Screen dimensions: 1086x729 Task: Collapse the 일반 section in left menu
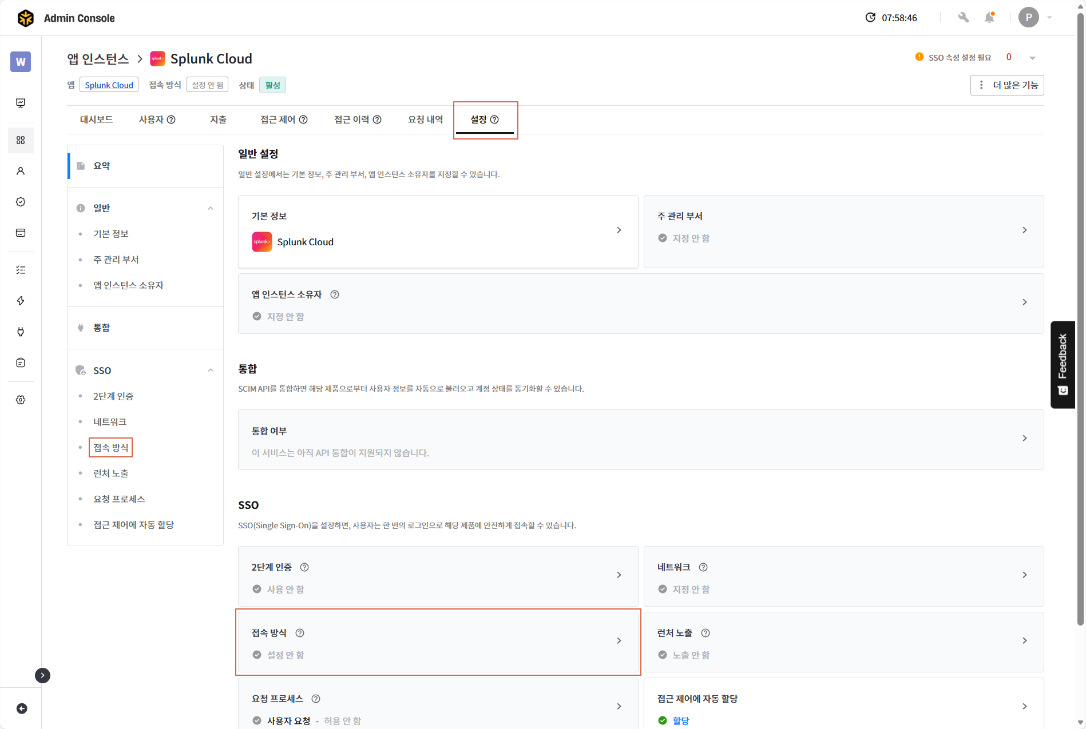point(211,208)
